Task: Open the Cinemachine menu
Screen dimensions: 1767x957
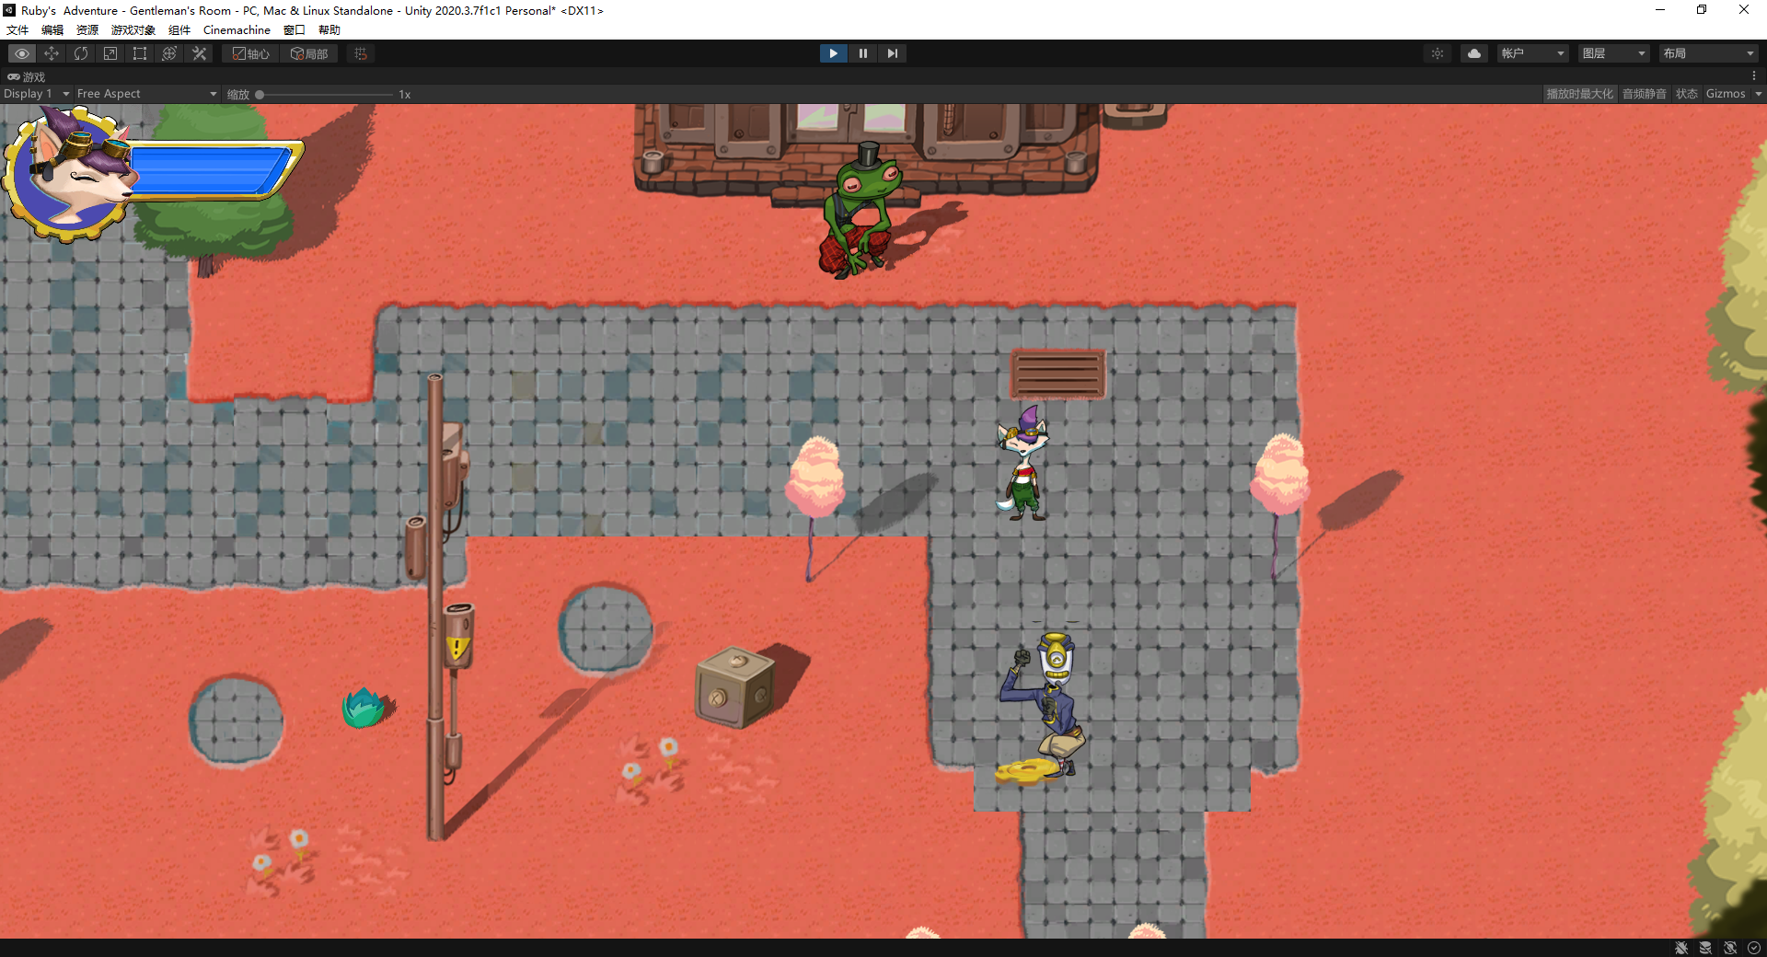Action: pyautogui.click(x=237, y=29)
